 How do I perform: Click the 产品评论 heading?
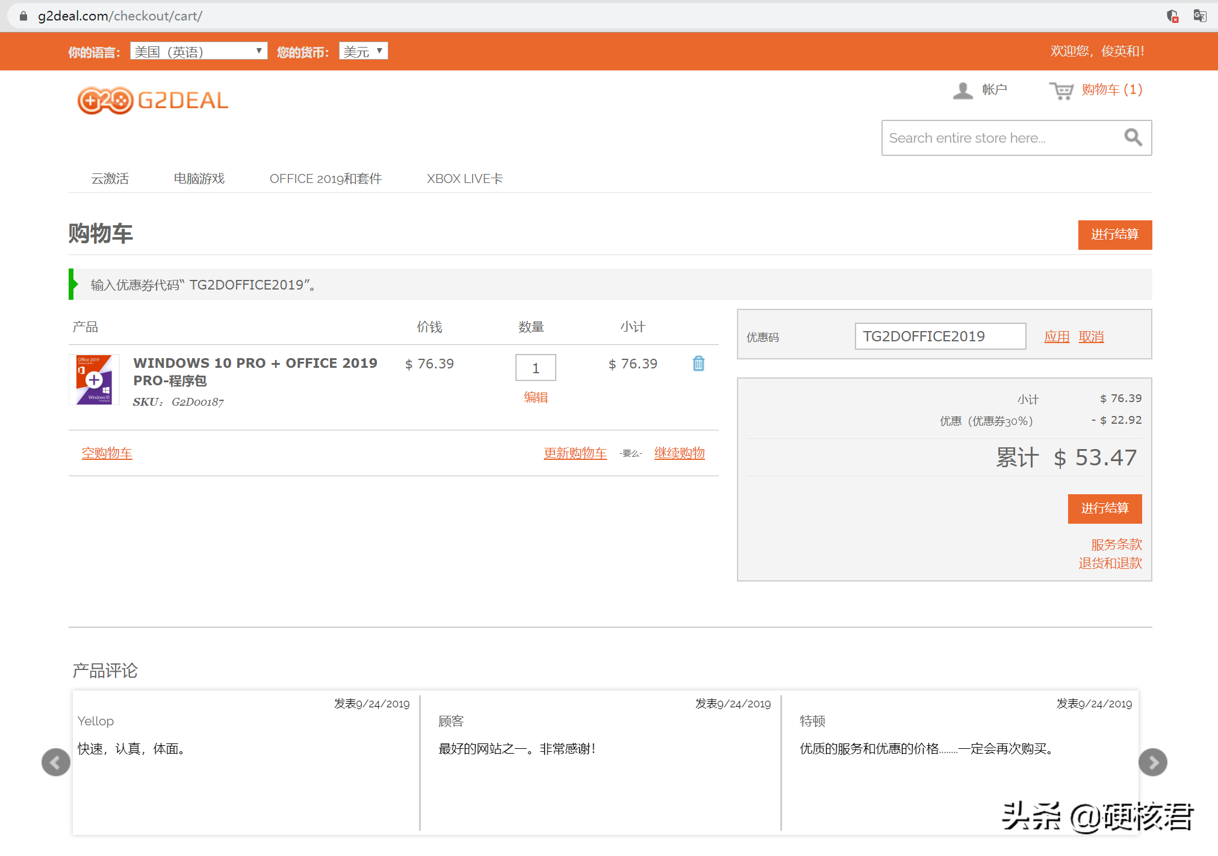[x=105, y=670]
